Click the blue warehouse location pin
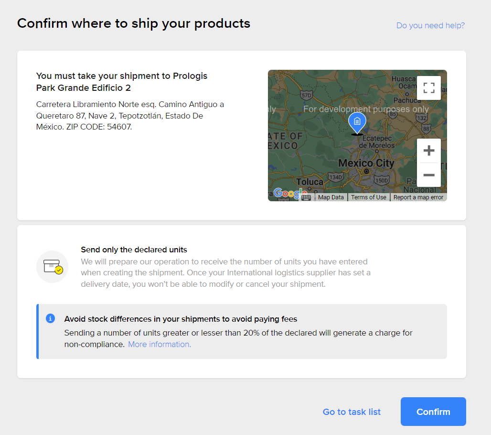 (x=357, y=122)
